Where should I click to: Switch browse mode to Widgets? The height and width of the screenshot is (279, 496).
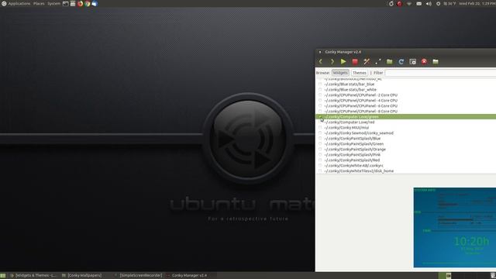(340, 73)
